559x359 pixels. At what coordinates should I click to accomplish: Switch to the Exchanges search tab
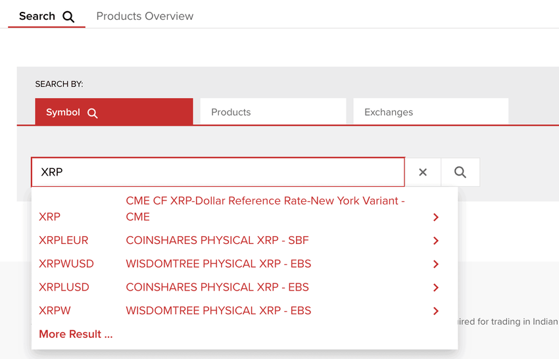pyautogui.click(x=430, y=112)
